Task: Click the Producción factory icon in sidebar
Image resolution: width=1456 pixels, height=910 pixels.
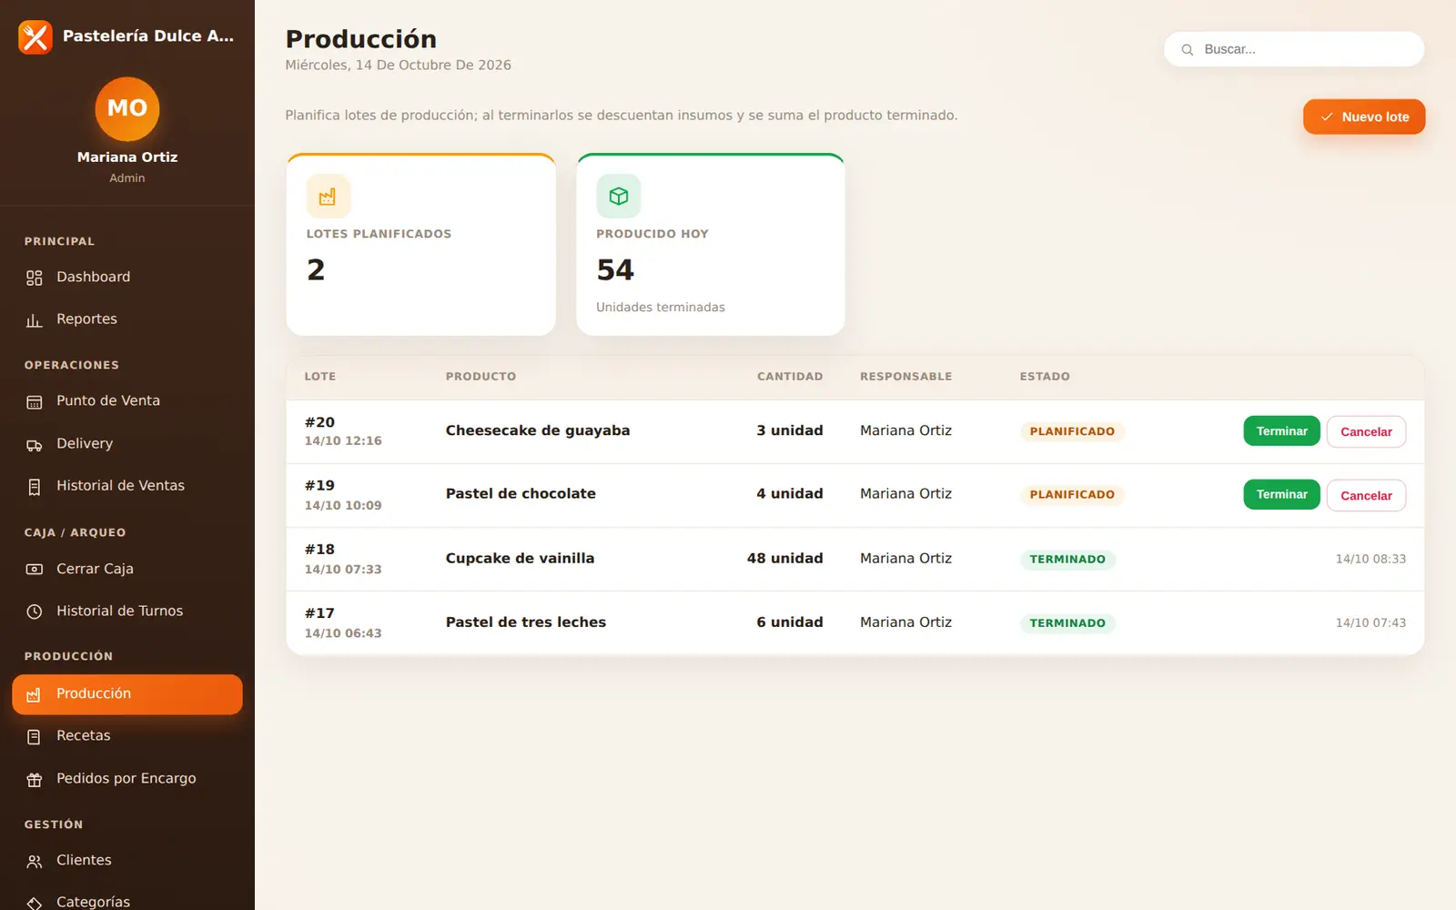Action: [x=35, y=694]
